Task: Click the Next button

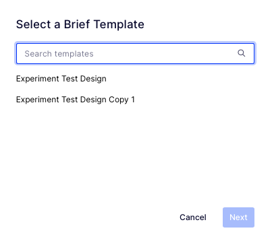Action: click(x=238, y=217)
